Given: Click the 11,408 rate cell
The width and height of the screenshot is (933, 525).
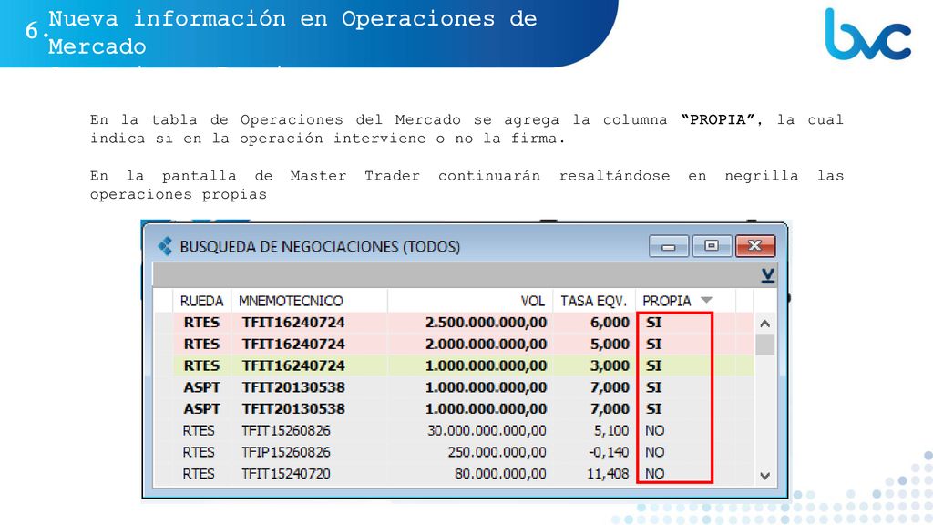Looking at the screenshot, I should tap(608, 474).
